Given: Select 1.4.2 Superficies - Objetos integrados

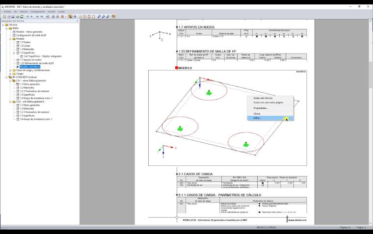Looking at the screenshot, I should [x=43, y=56].
